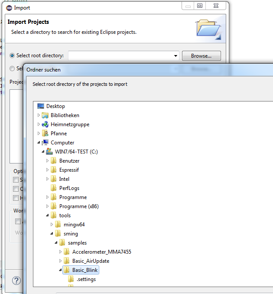Click the Intel folder icon
The image size is (273, 294).
(x=54, y=179)
